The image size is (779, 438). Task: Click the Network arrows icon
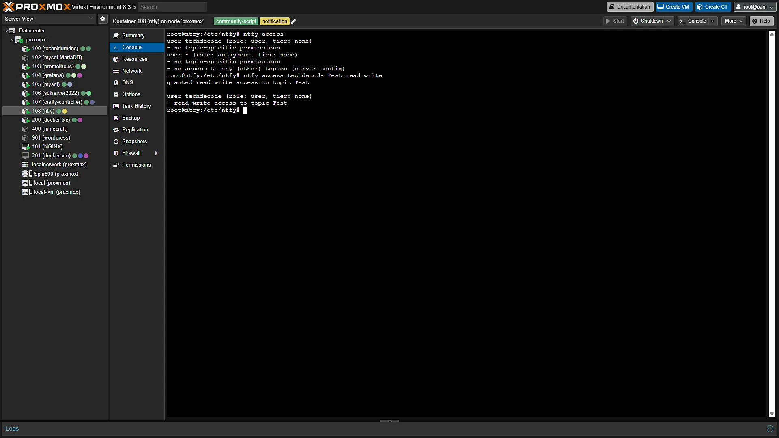[116, 71]
